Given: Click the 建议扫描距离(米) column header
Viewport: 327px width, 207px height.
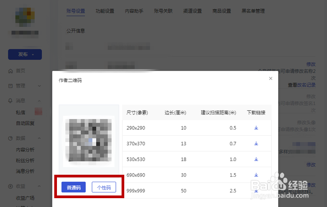Looking at the screenshot, I should (219, 113).
